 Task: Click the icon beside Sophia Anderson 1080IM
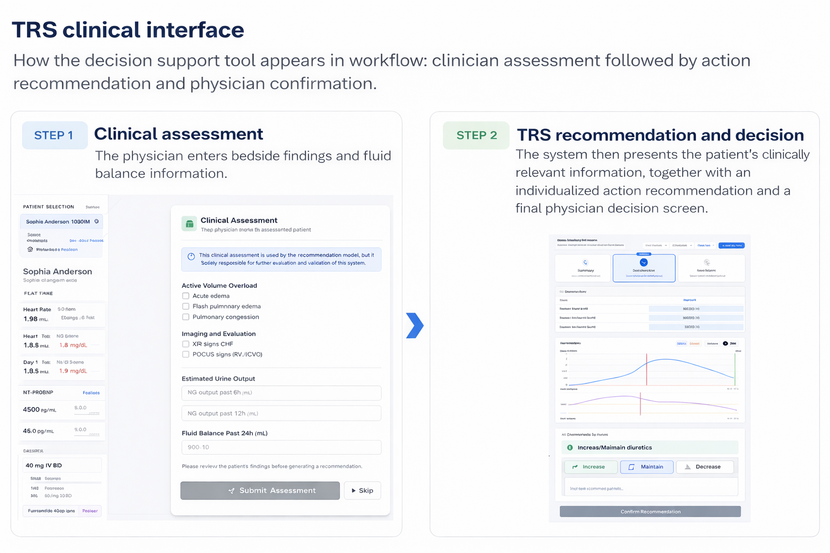point(97,221)
